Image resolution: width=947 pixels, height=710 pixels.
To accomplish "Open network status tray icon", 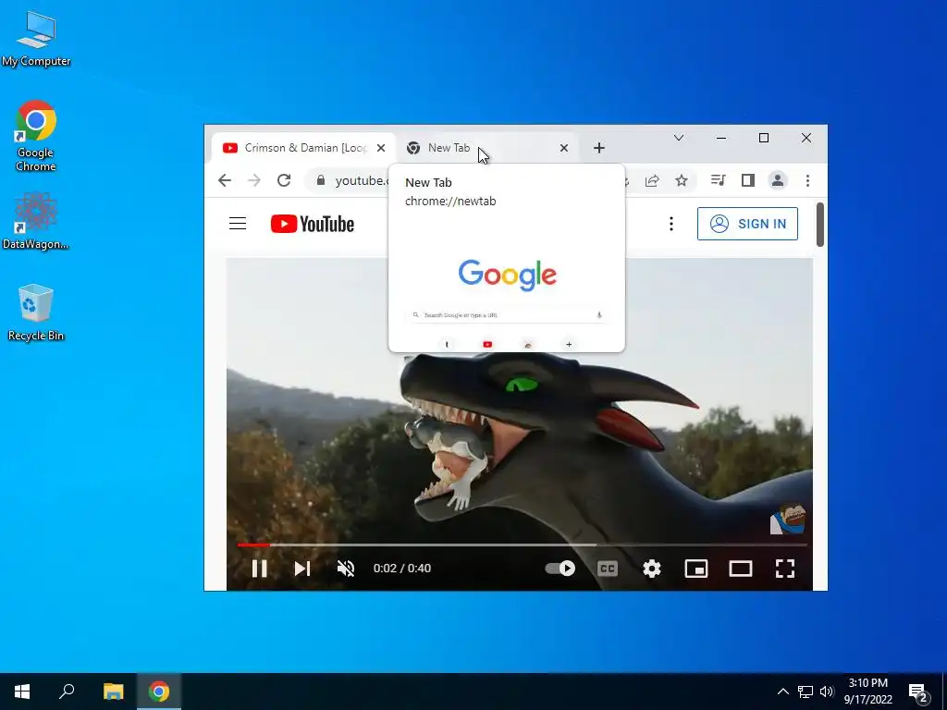I will point(806,692).
